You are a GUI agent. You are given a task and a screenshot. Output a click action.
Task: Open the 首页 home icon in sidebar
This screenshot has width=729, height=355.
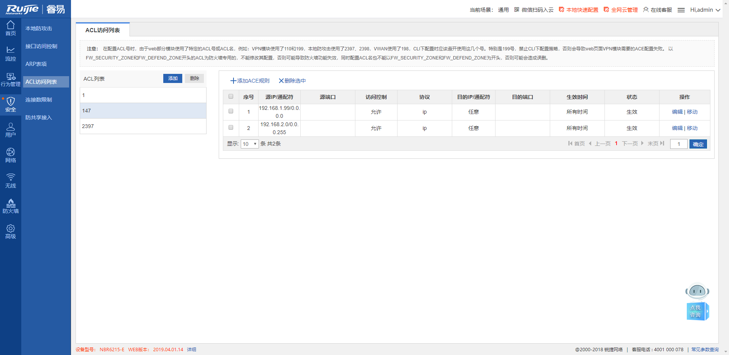point(11,28)
